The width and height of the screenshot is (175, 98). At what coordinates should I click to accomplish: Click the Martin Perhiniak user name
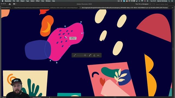pyautogui.click(x=162, y=1)
